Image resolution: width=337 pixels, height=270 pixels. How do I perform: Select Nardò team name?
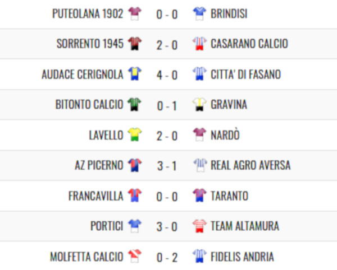pos(225,135)
